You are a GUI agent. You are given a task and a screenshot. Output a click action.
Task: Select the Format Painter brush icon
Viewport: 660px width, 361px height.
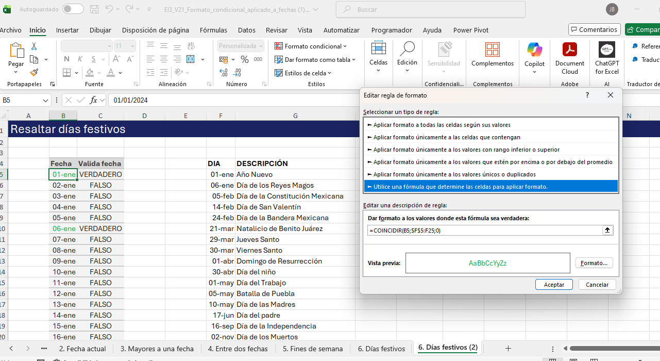(34, 73)
